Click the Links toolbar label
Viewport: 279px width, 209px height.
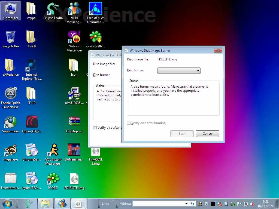[x=105, y=204]
